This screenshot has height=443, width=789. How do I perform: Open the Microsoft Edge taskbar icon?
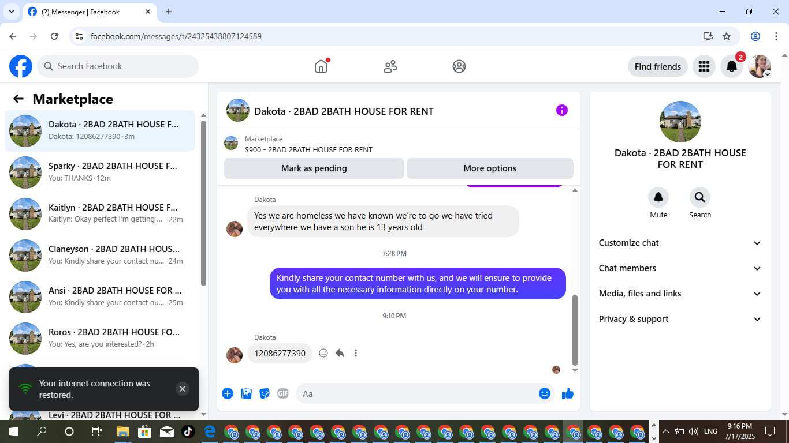[210, 431]
